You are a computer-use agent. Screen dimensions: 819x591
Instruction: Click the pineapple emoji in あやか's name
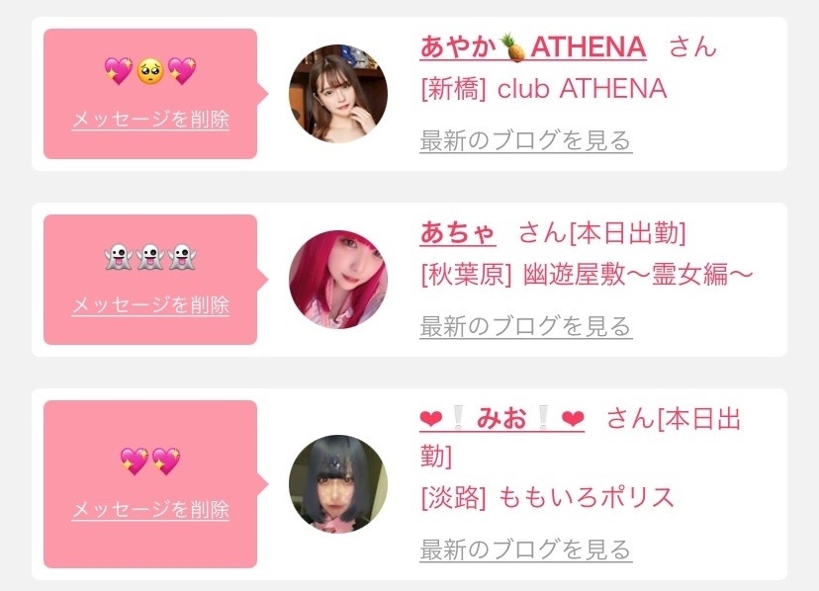(512, 47)
